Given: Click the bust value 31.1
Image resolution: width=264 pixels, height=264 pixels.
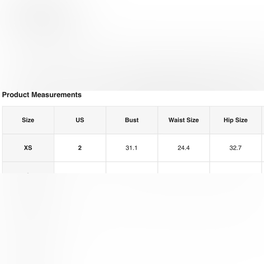Looking at the screenshot, I should pos(132,148).
